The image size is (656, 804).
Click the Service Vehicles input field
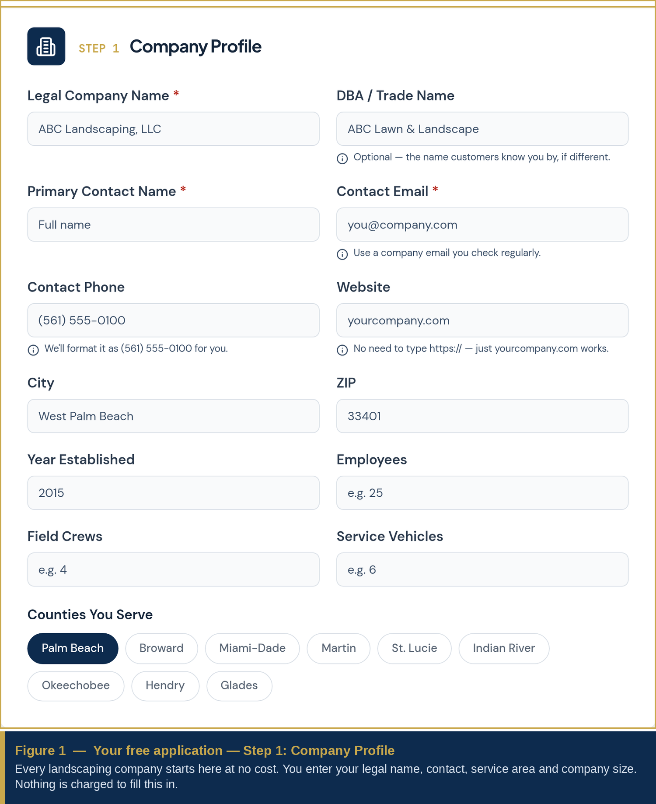(x=482, y=569)
